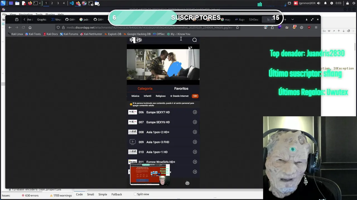Choose the Religioso category
357x200 pixels.
(161, 96)
